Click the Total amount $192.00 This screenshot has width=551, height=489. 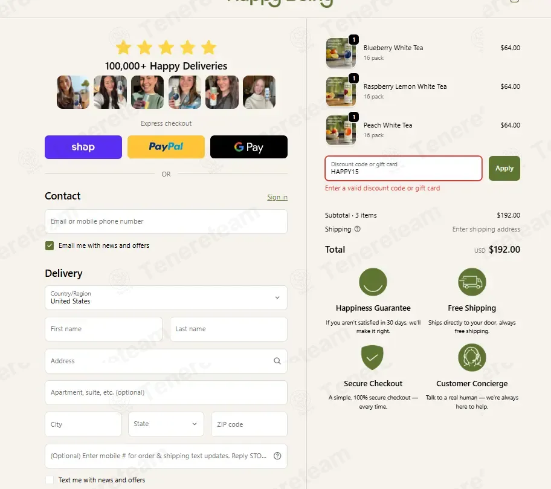504,250
